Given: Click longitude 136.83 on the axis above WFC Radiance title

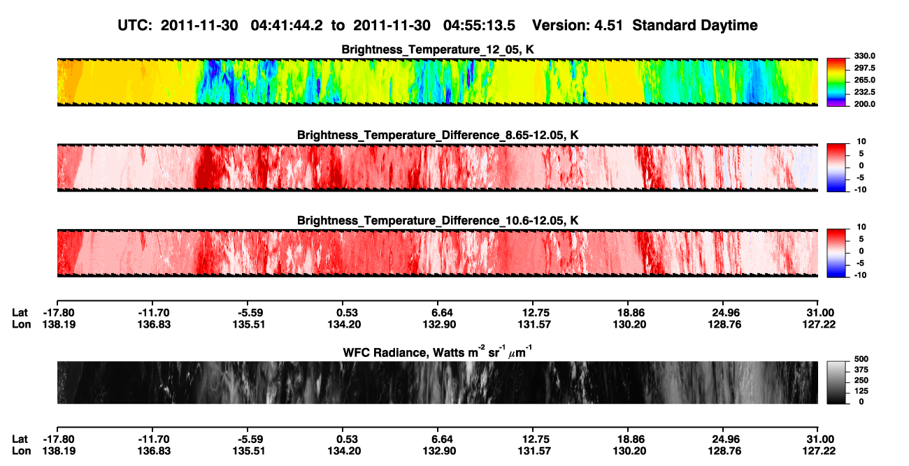Looking at the screenshot, I should (x=153, y=324).
